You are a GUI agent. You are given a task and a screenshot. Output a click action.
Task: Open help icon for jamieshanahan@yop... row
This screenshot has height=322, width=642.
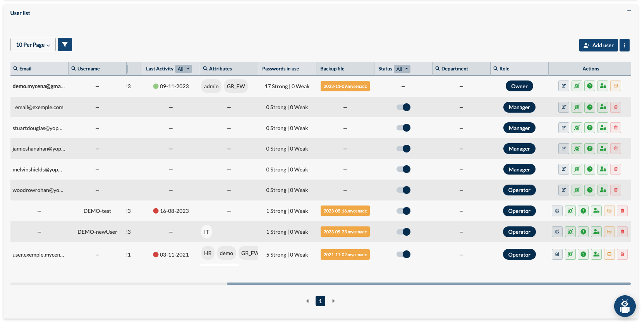[590, 149]
